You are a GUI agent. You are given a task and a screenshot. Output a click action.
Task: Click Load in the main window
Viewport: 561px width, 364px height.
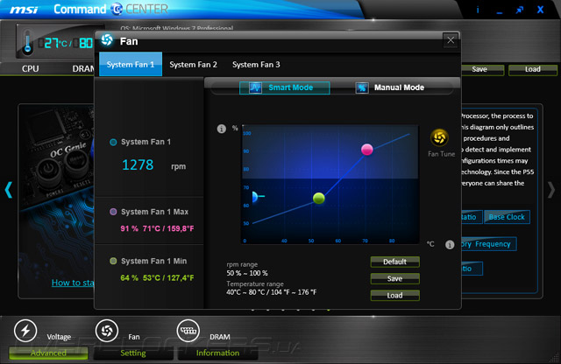tap(533, 70)
